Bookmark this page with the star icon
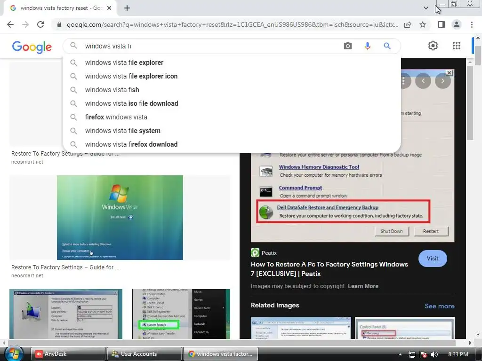This screenshot has width=482, height=361. [x=423, y=24]
